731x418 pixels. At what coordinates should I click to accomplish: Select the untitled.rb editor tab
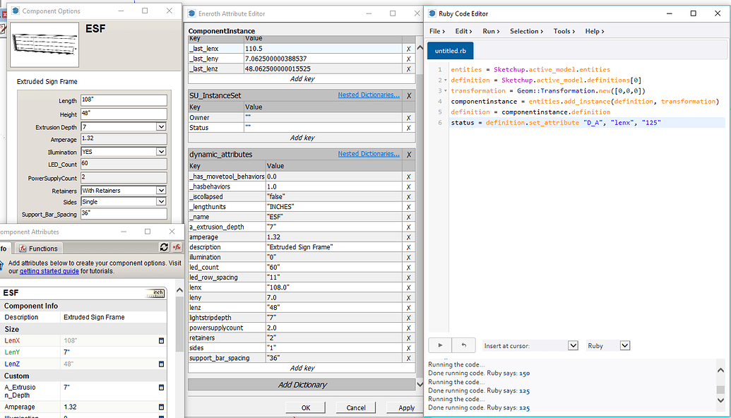(450, 51)
